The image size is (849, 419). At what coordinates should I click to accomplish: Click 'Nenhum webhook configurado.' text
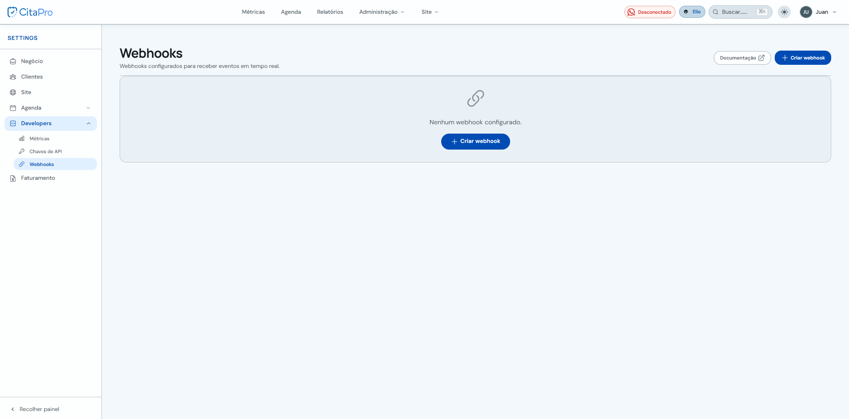tap(475, 122)
